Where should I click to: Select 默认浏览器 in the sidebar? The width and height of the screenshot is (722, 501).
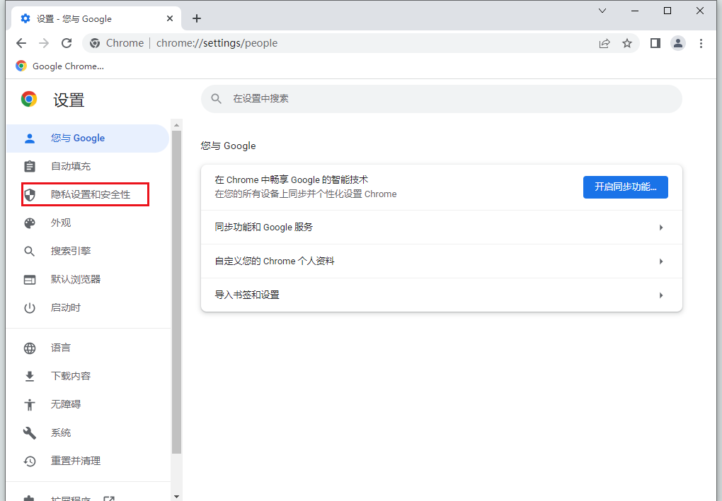click(88, 279)
